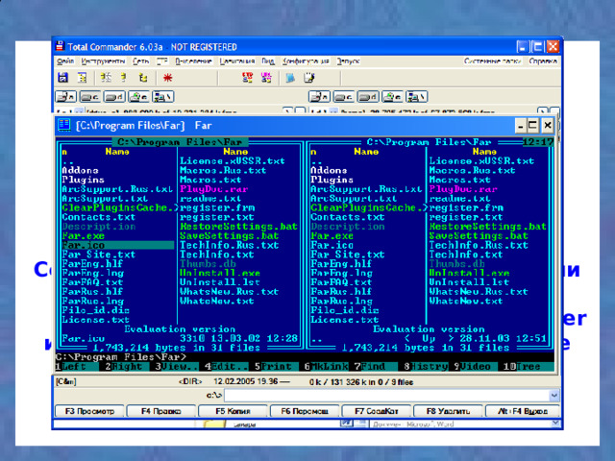Open the Навигация menu
The width and height of the screenshot is (615, 461).
pos(237,61)
